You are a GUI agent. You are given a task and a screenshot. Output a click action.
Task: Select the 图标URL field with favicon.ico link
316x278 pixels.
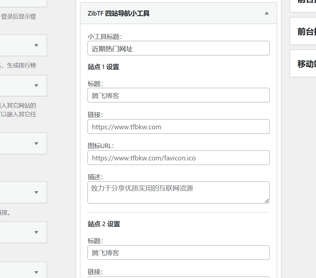(178, 158)
